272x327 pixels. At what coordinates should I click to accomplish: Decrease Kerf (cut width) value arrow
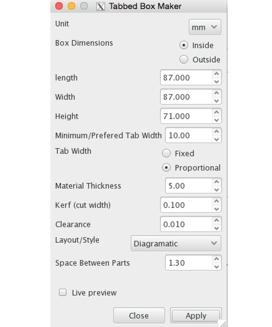click(216, 209)
